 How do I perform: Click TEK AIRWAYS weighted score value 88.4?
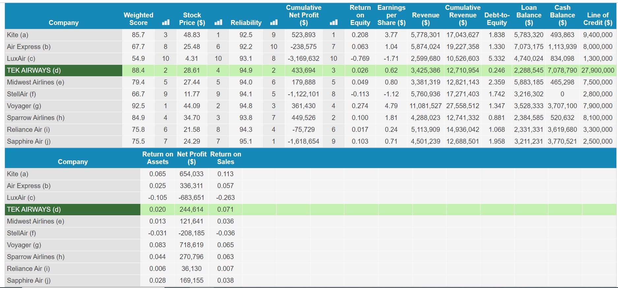[x=138, y=70]
